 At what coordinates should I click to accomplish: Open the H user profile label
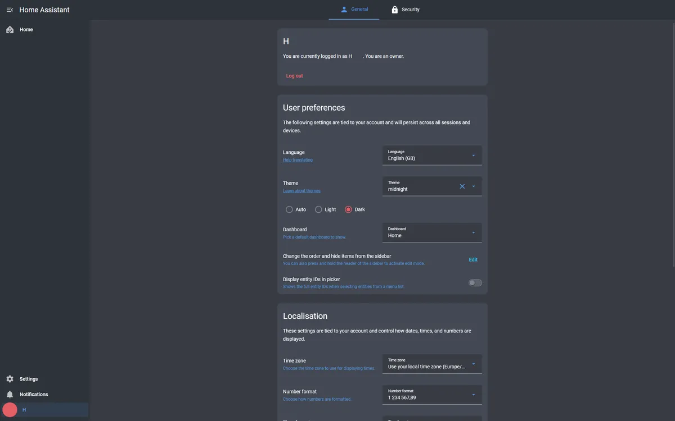24,410
